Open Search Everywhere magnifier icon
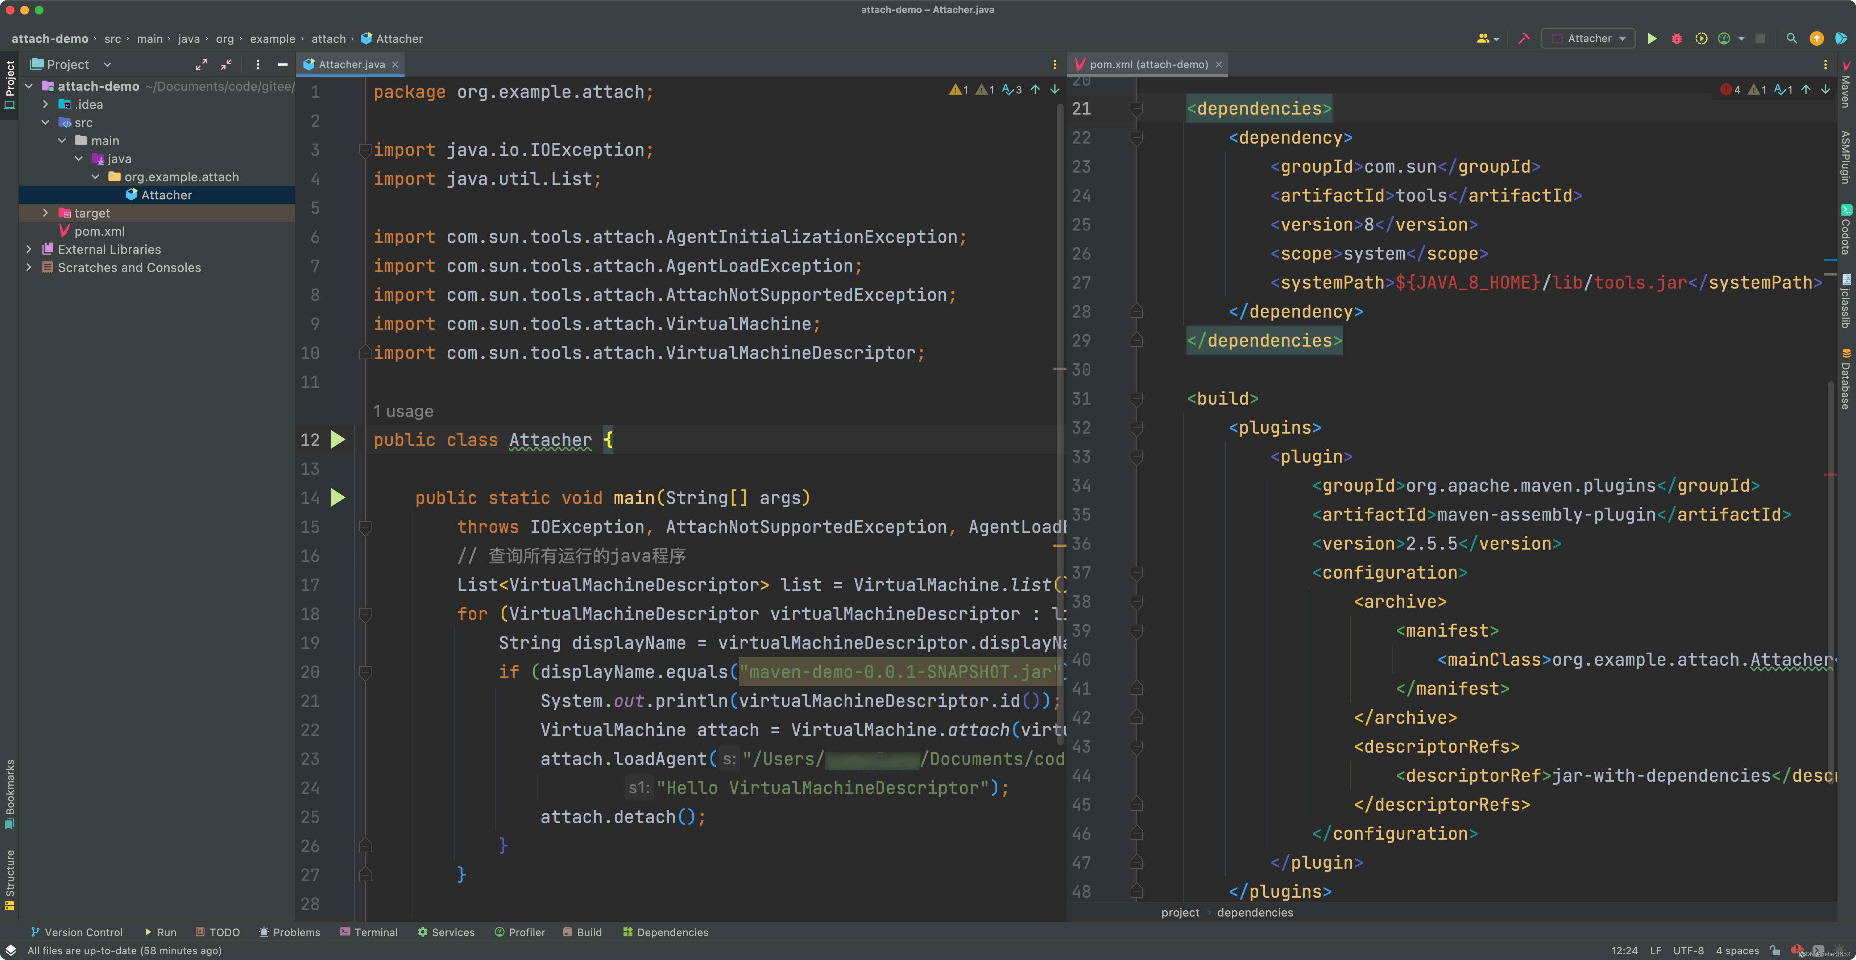Viewport: 1856px width, 960px height. [x=1792, y=39]
